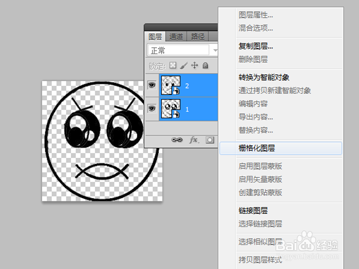Choose 混合选项... from context menu

pos(255,28)
